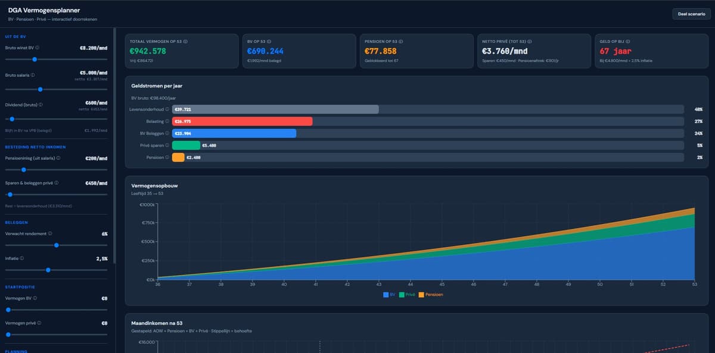
Task: Click info icon for Pensioeninleg (uit salaris)
Action: [57, 159]
